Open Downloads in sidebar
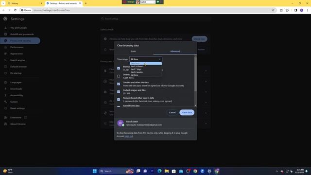311x175 pixels. pyautogui.click(x=16, y=89)
